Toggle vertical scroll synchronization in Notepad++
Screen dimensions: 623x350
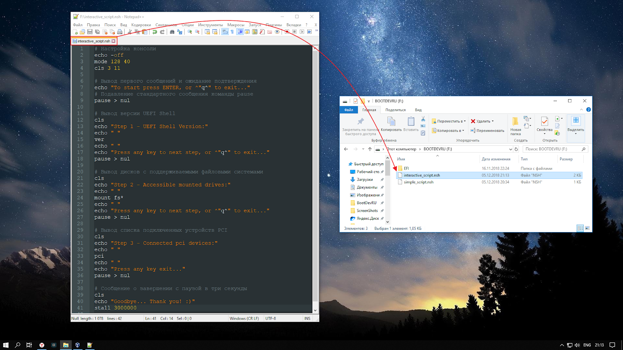[x=207, y=32]
